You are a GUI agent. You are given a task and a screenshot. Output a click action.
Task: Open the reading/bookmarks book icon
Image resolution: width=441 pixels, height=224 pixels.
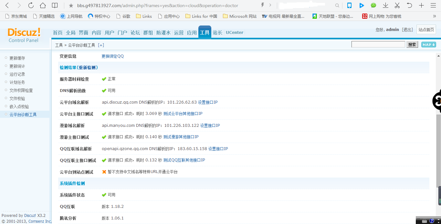55,5
